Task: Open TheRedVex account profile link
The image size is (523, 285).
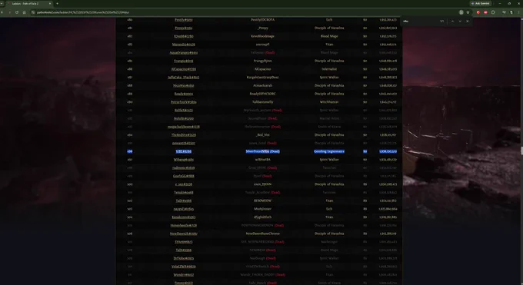Action: tap(184, 135)
